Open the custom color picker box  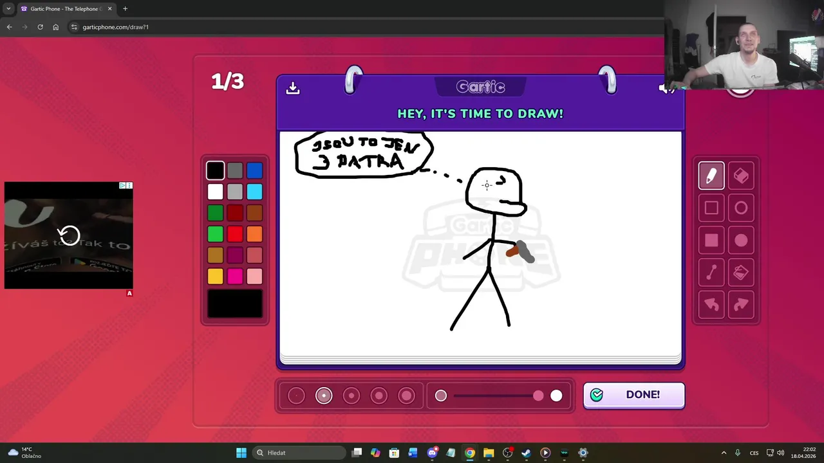click(x=235, y=304)
